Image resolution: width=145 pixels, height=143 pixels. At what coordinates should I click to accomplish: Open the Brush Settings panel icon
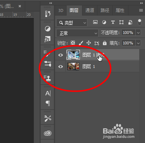coord(47,53)
